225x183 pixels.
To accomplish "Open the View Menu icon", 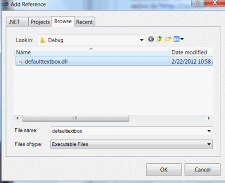I will pyautogui.click(x=176, y=39).
